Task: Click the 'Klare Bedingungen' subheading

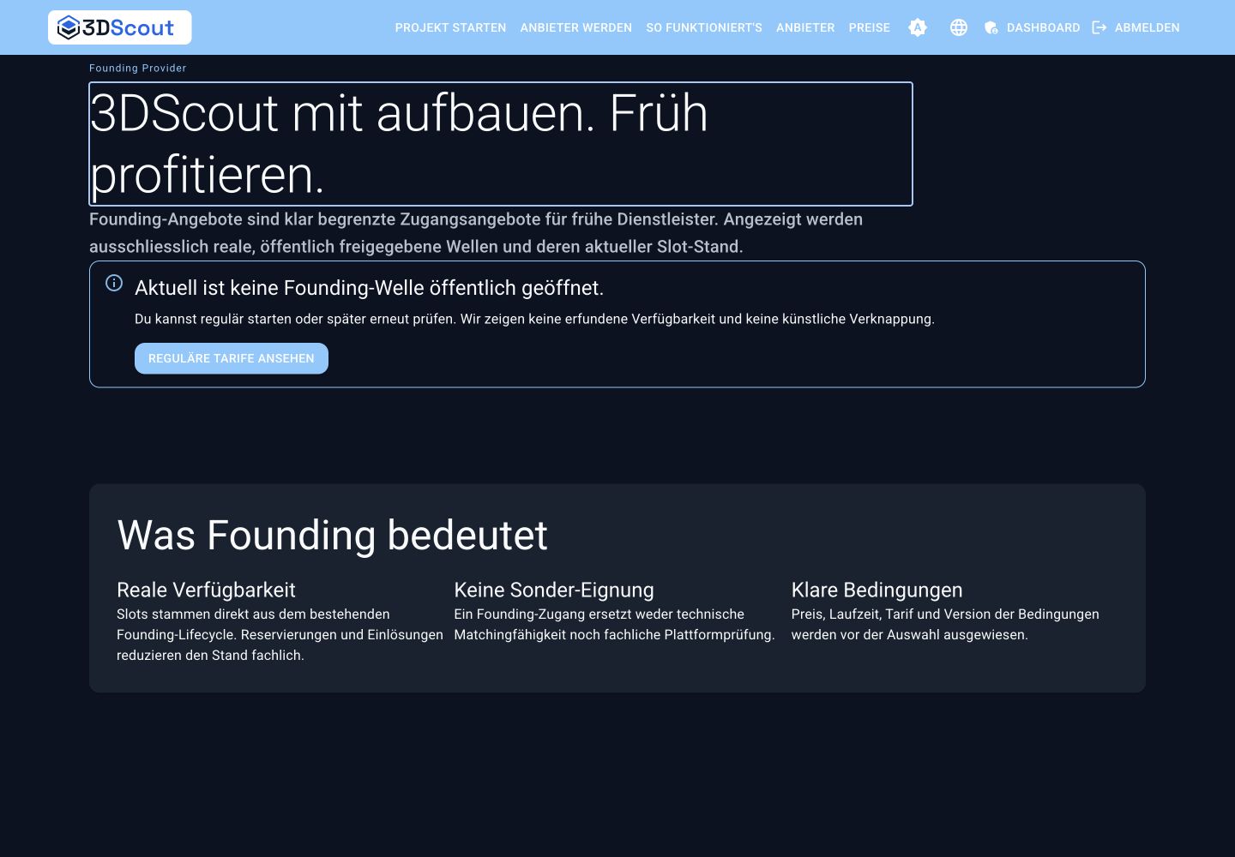Action: point(877,590)
